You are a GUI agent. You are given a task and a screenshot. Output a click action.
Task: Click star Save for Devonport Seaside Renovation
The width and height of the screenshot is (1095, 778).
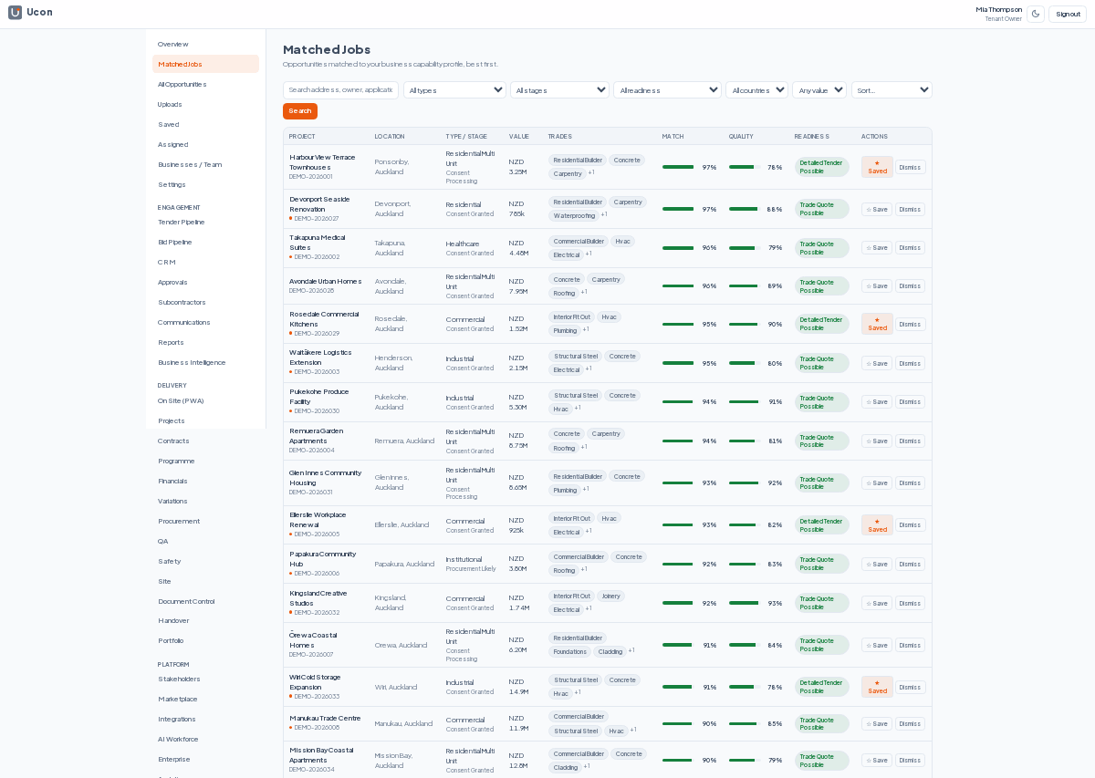(877, 209)
